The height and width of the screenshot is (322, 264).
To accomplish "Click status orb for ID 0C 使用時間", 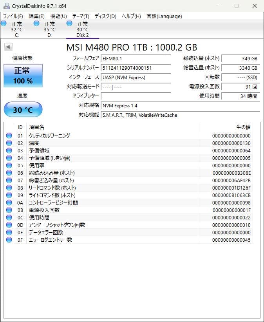I will point(9,217).
